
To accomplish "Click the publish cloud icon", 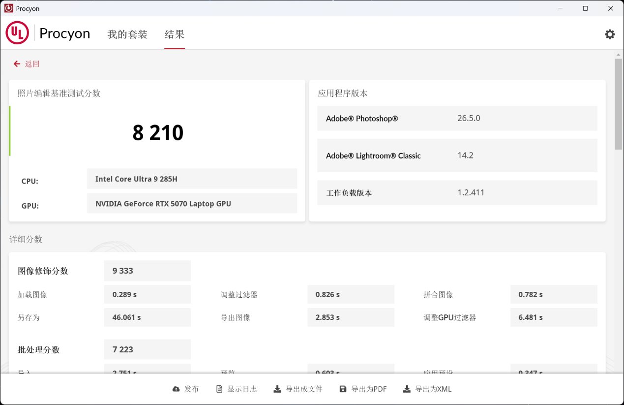I will point(176,389).
